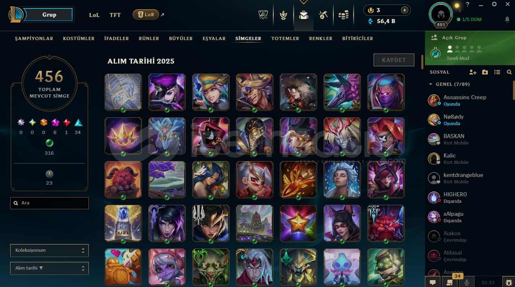This screenshot has width=515, height=287.
Task: Click the add friend icon in Sosyal
Action: tap(473, 72)
